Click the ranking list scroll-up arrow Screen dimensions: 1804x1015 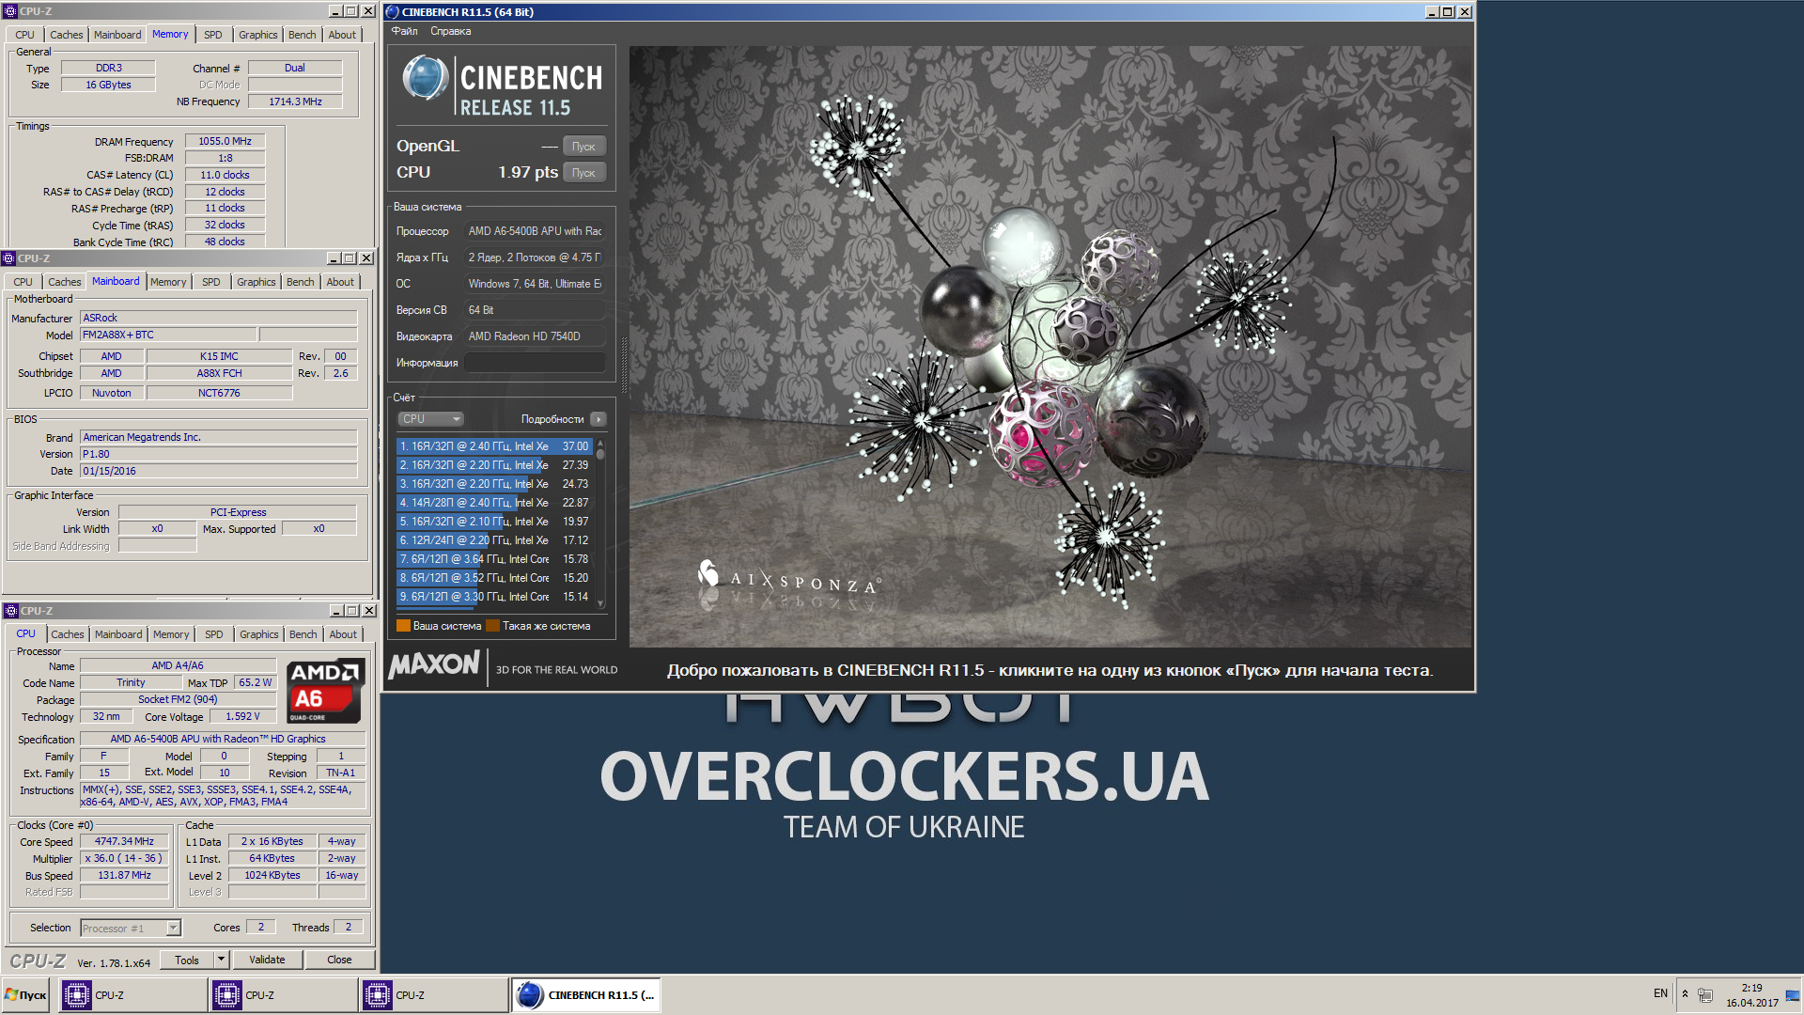pos(600,443)
